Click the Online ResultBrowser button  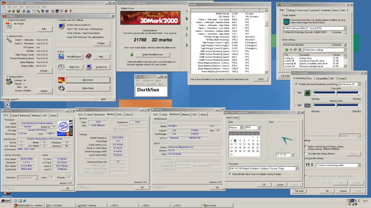click(153, 55)
